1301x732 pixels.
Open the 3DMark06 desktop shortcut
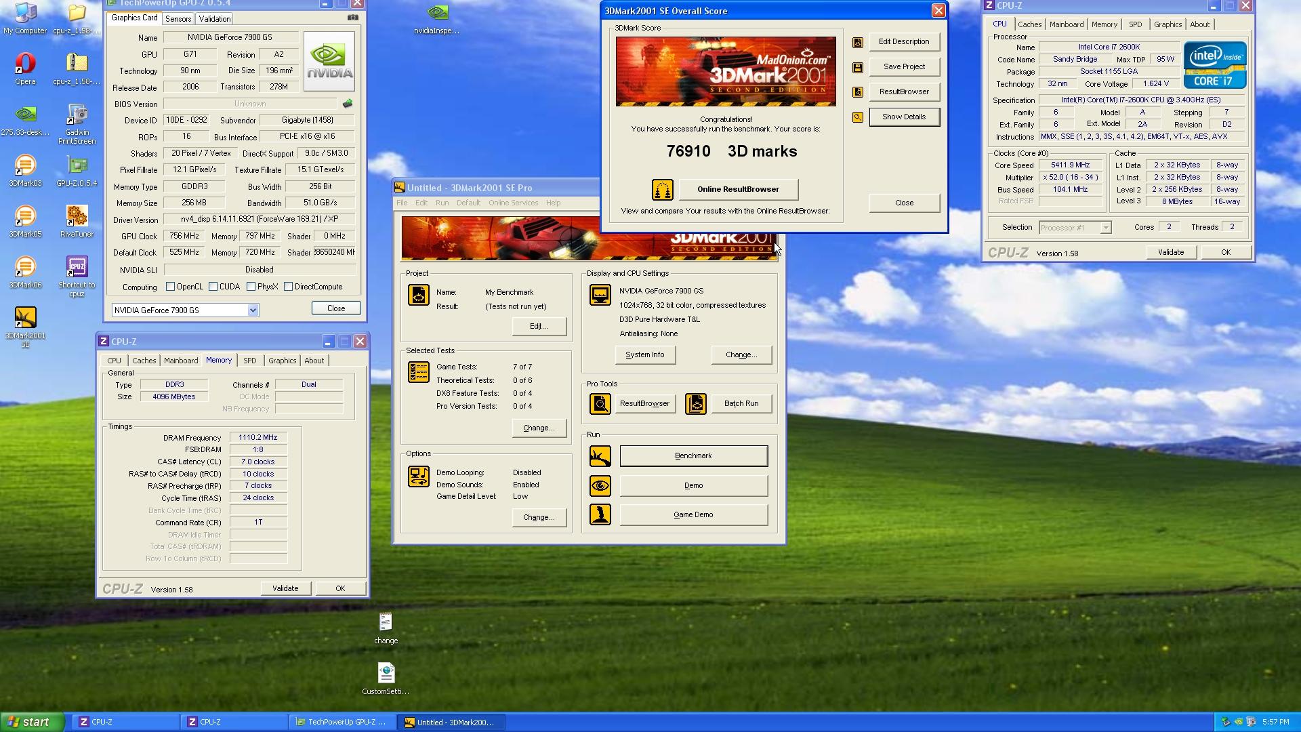point(25,272)
